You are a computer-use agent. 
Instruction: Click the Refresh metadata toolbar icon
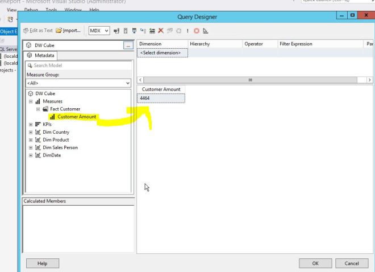(116, 31)
